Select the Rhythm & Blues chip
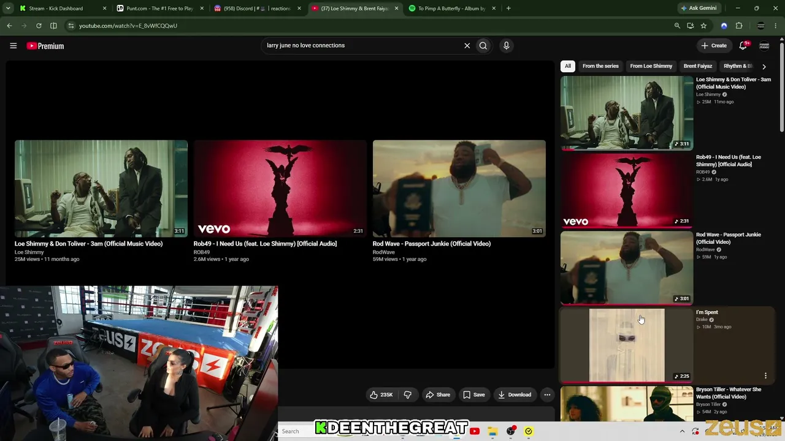This screenshot has height=441, width=785. 738,66
